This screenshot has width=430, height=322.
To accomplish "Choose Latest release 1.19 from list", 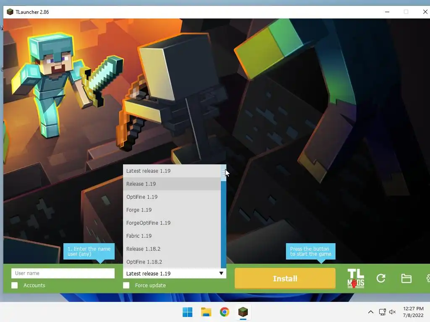I will click(172, 171).
